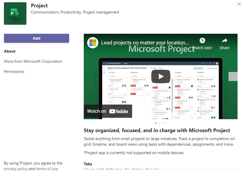Open the privacy policy link
Viewport: 244px width, 174px height.
(x=16, y=169)
